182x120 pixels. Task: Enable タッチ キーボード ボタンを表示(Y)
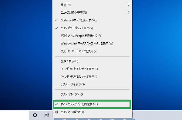click(92, 51)
